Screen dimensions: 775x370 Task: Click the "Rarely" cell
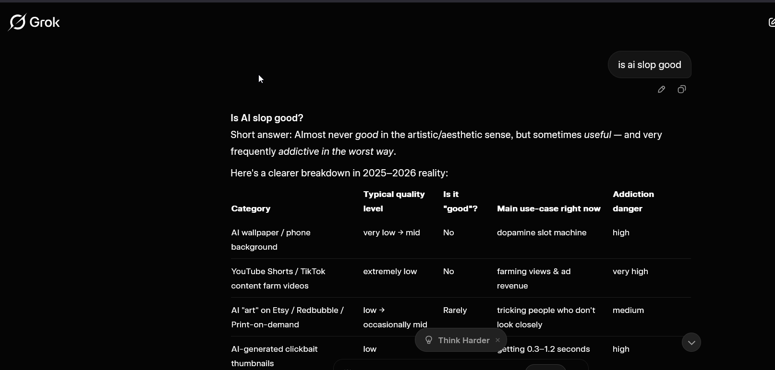455,310
